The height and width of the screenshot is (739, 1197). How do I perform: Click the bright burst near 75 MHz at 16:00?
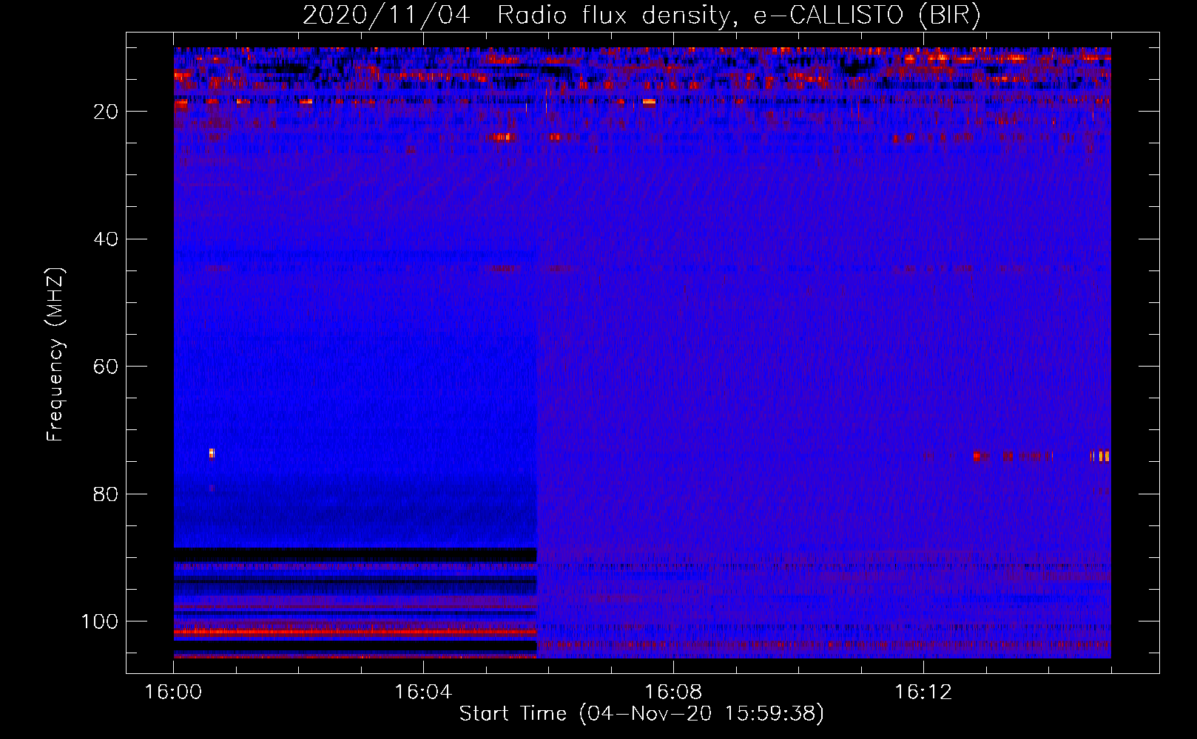pyautogui.click(x=212, y=453)
